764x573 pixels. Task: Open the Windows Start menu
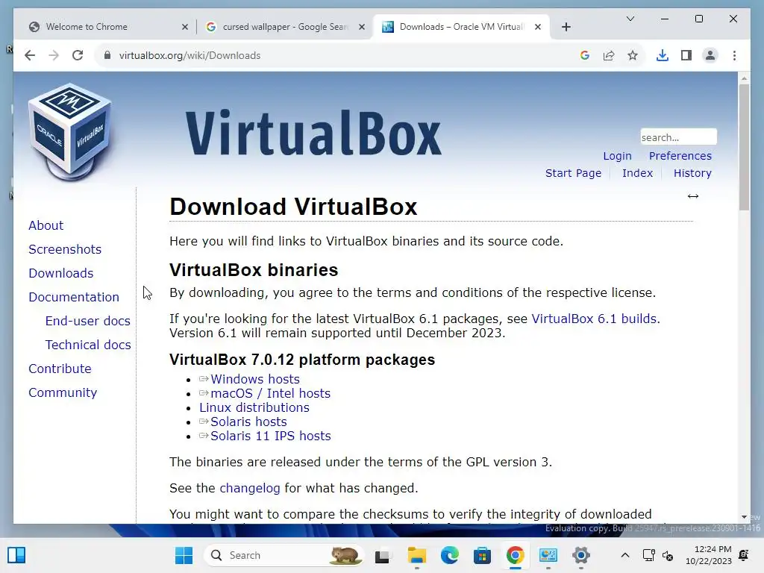184,555
